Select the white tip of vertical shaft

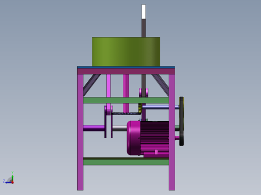144,11
